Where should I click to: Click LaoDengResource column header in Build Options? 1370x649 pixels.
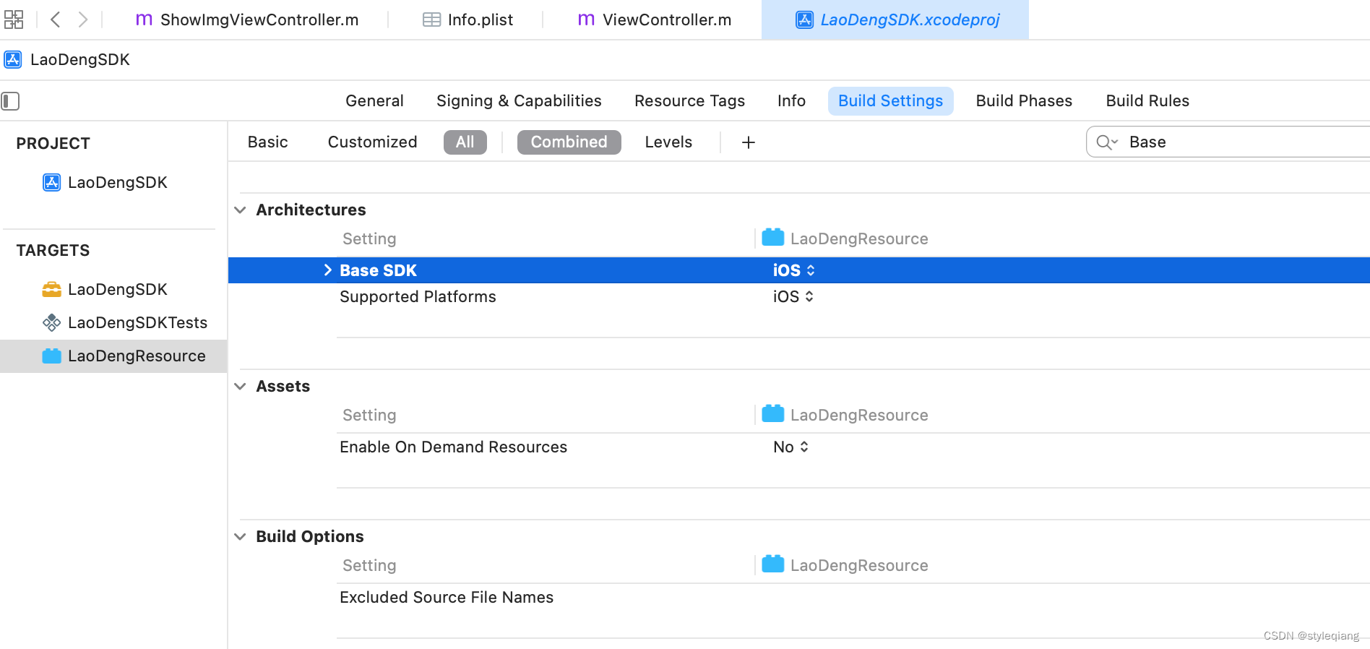(x=859, y=565)
